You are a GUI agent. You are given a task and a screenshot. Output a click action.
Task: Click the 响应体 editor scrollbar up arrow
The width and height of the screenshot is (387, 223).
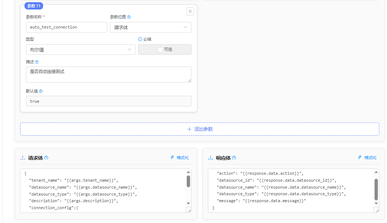tap(376, 172)
